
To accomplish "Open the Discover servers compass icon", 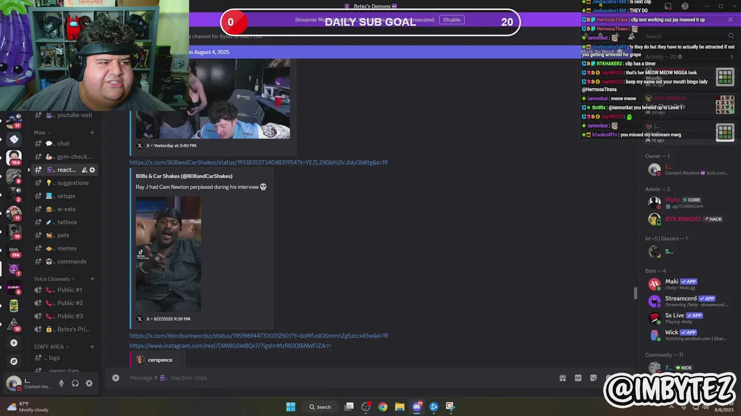I will (x=14, y=361).
